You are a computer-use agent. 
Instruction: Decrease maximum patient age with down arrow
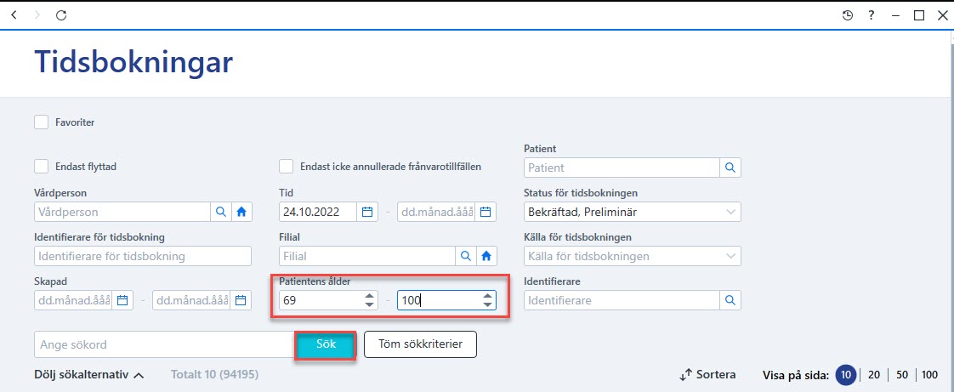point(486,304)
